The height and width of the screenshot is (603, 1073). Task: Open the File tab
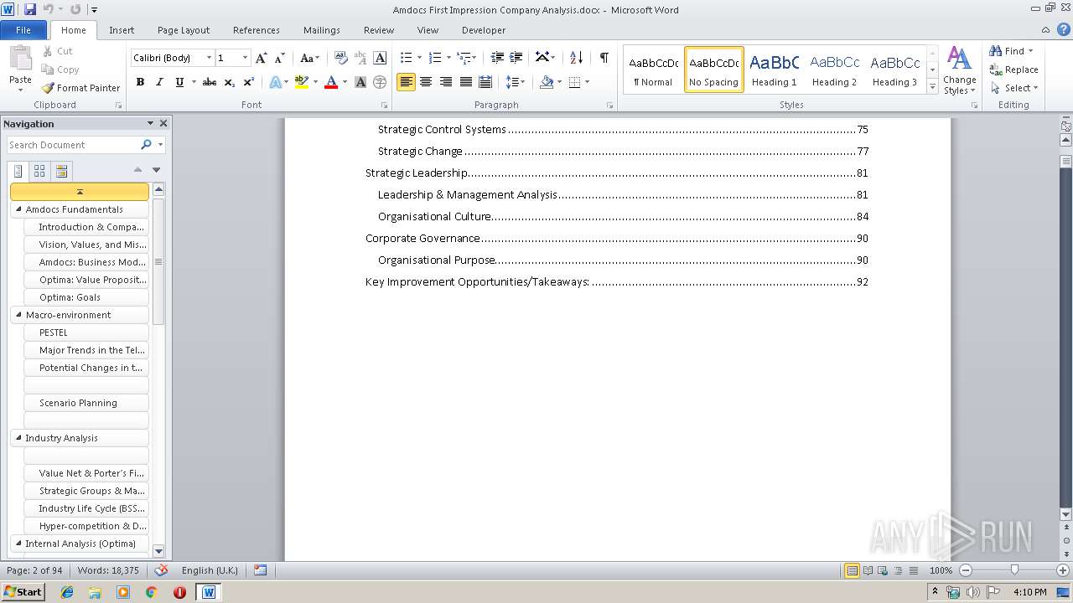[23, 30]
